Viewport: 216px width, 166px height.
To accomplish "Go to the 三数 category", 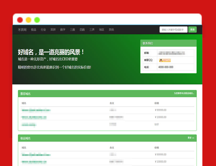I will (x=72, y=30).
